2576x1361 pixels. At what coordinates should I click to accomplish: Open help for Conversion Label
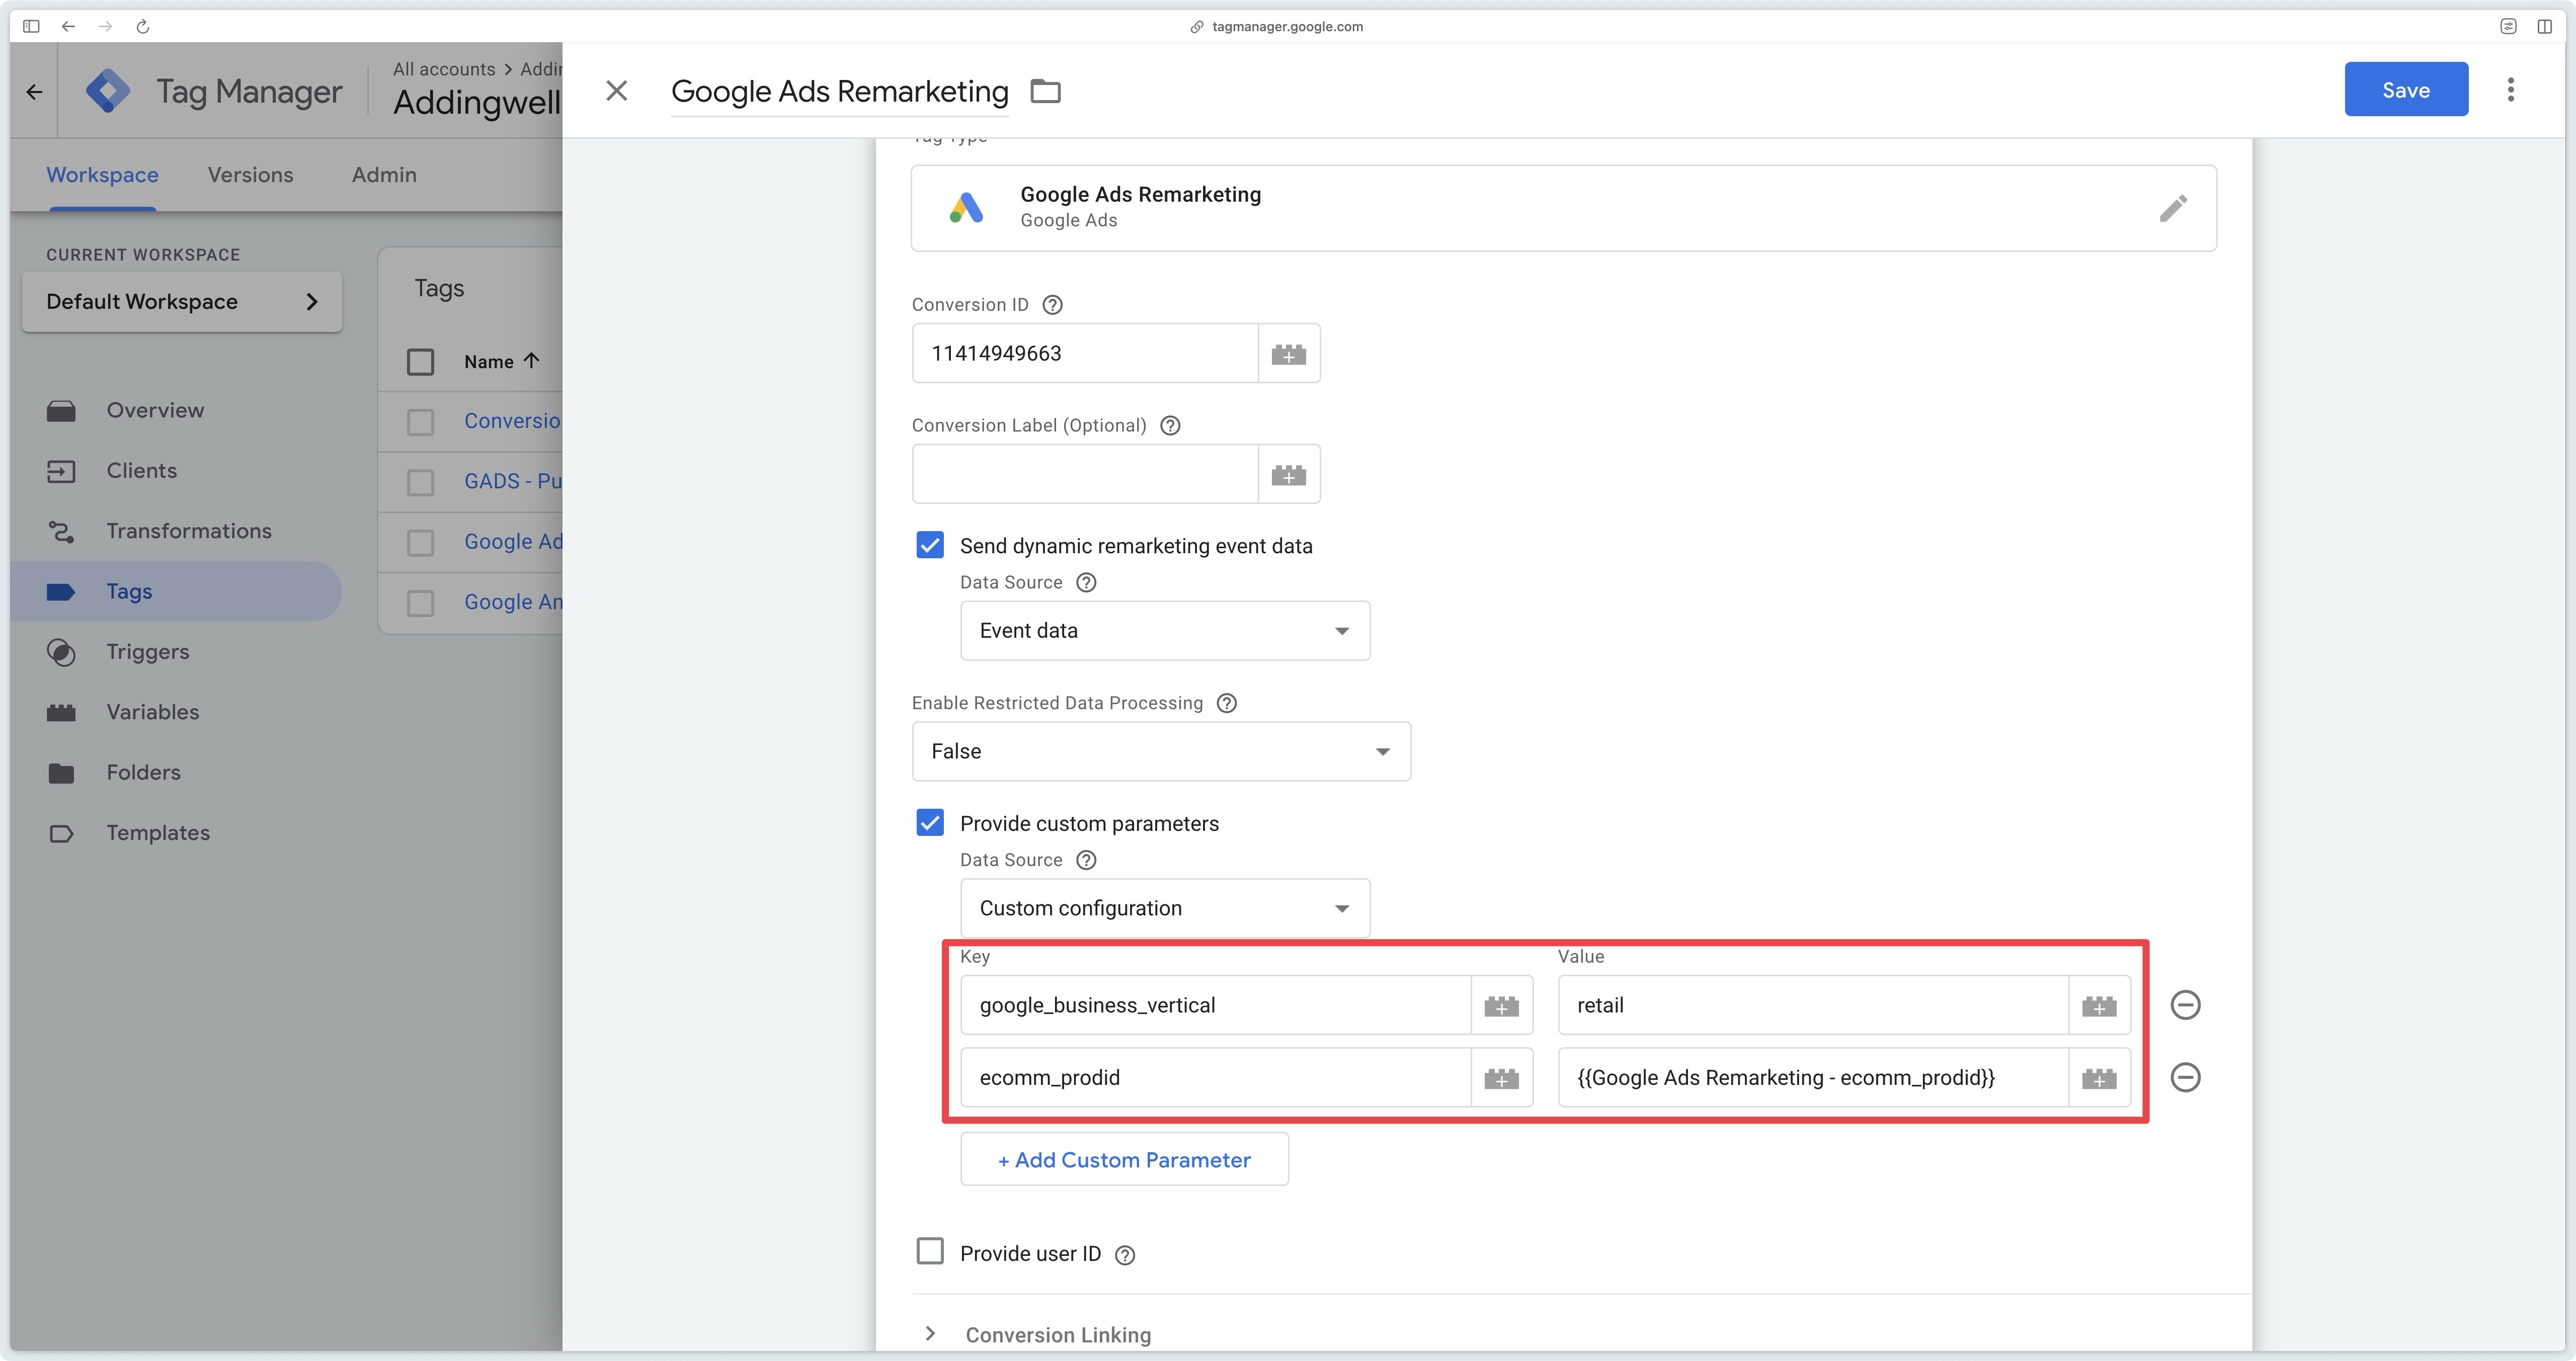coord(1170,426)
